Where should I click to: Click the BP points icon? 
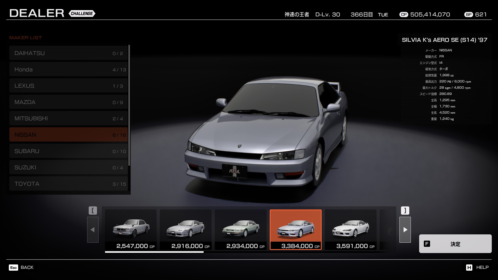[x=468, y=15]
